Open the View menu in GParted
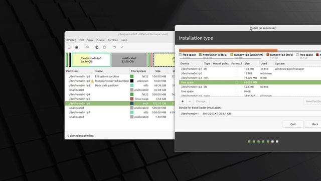 (x=90, y=40)
